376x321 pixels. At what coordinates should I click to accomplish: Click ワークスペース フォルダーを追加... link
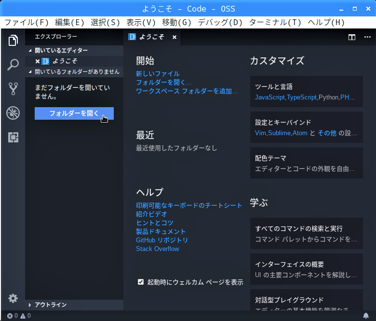click(x=187, y=91)
